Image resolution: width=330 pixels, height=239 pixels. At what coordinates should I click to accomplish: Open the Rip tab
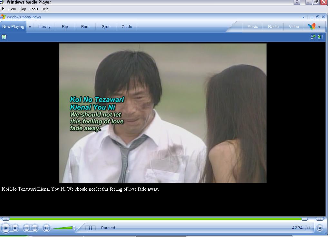coord(65,27)
